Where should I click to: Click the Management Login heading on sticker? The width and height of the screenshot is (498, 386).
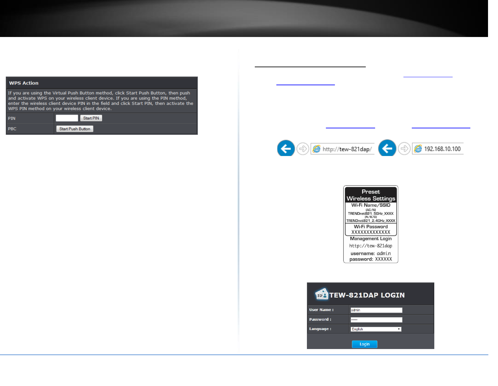click(371, 239)
